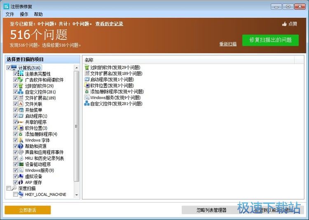Select the 虚拟设备 tree label
The height and width of the screenshot is (220, 309).
pyautogui.click(x=33, y=176)
